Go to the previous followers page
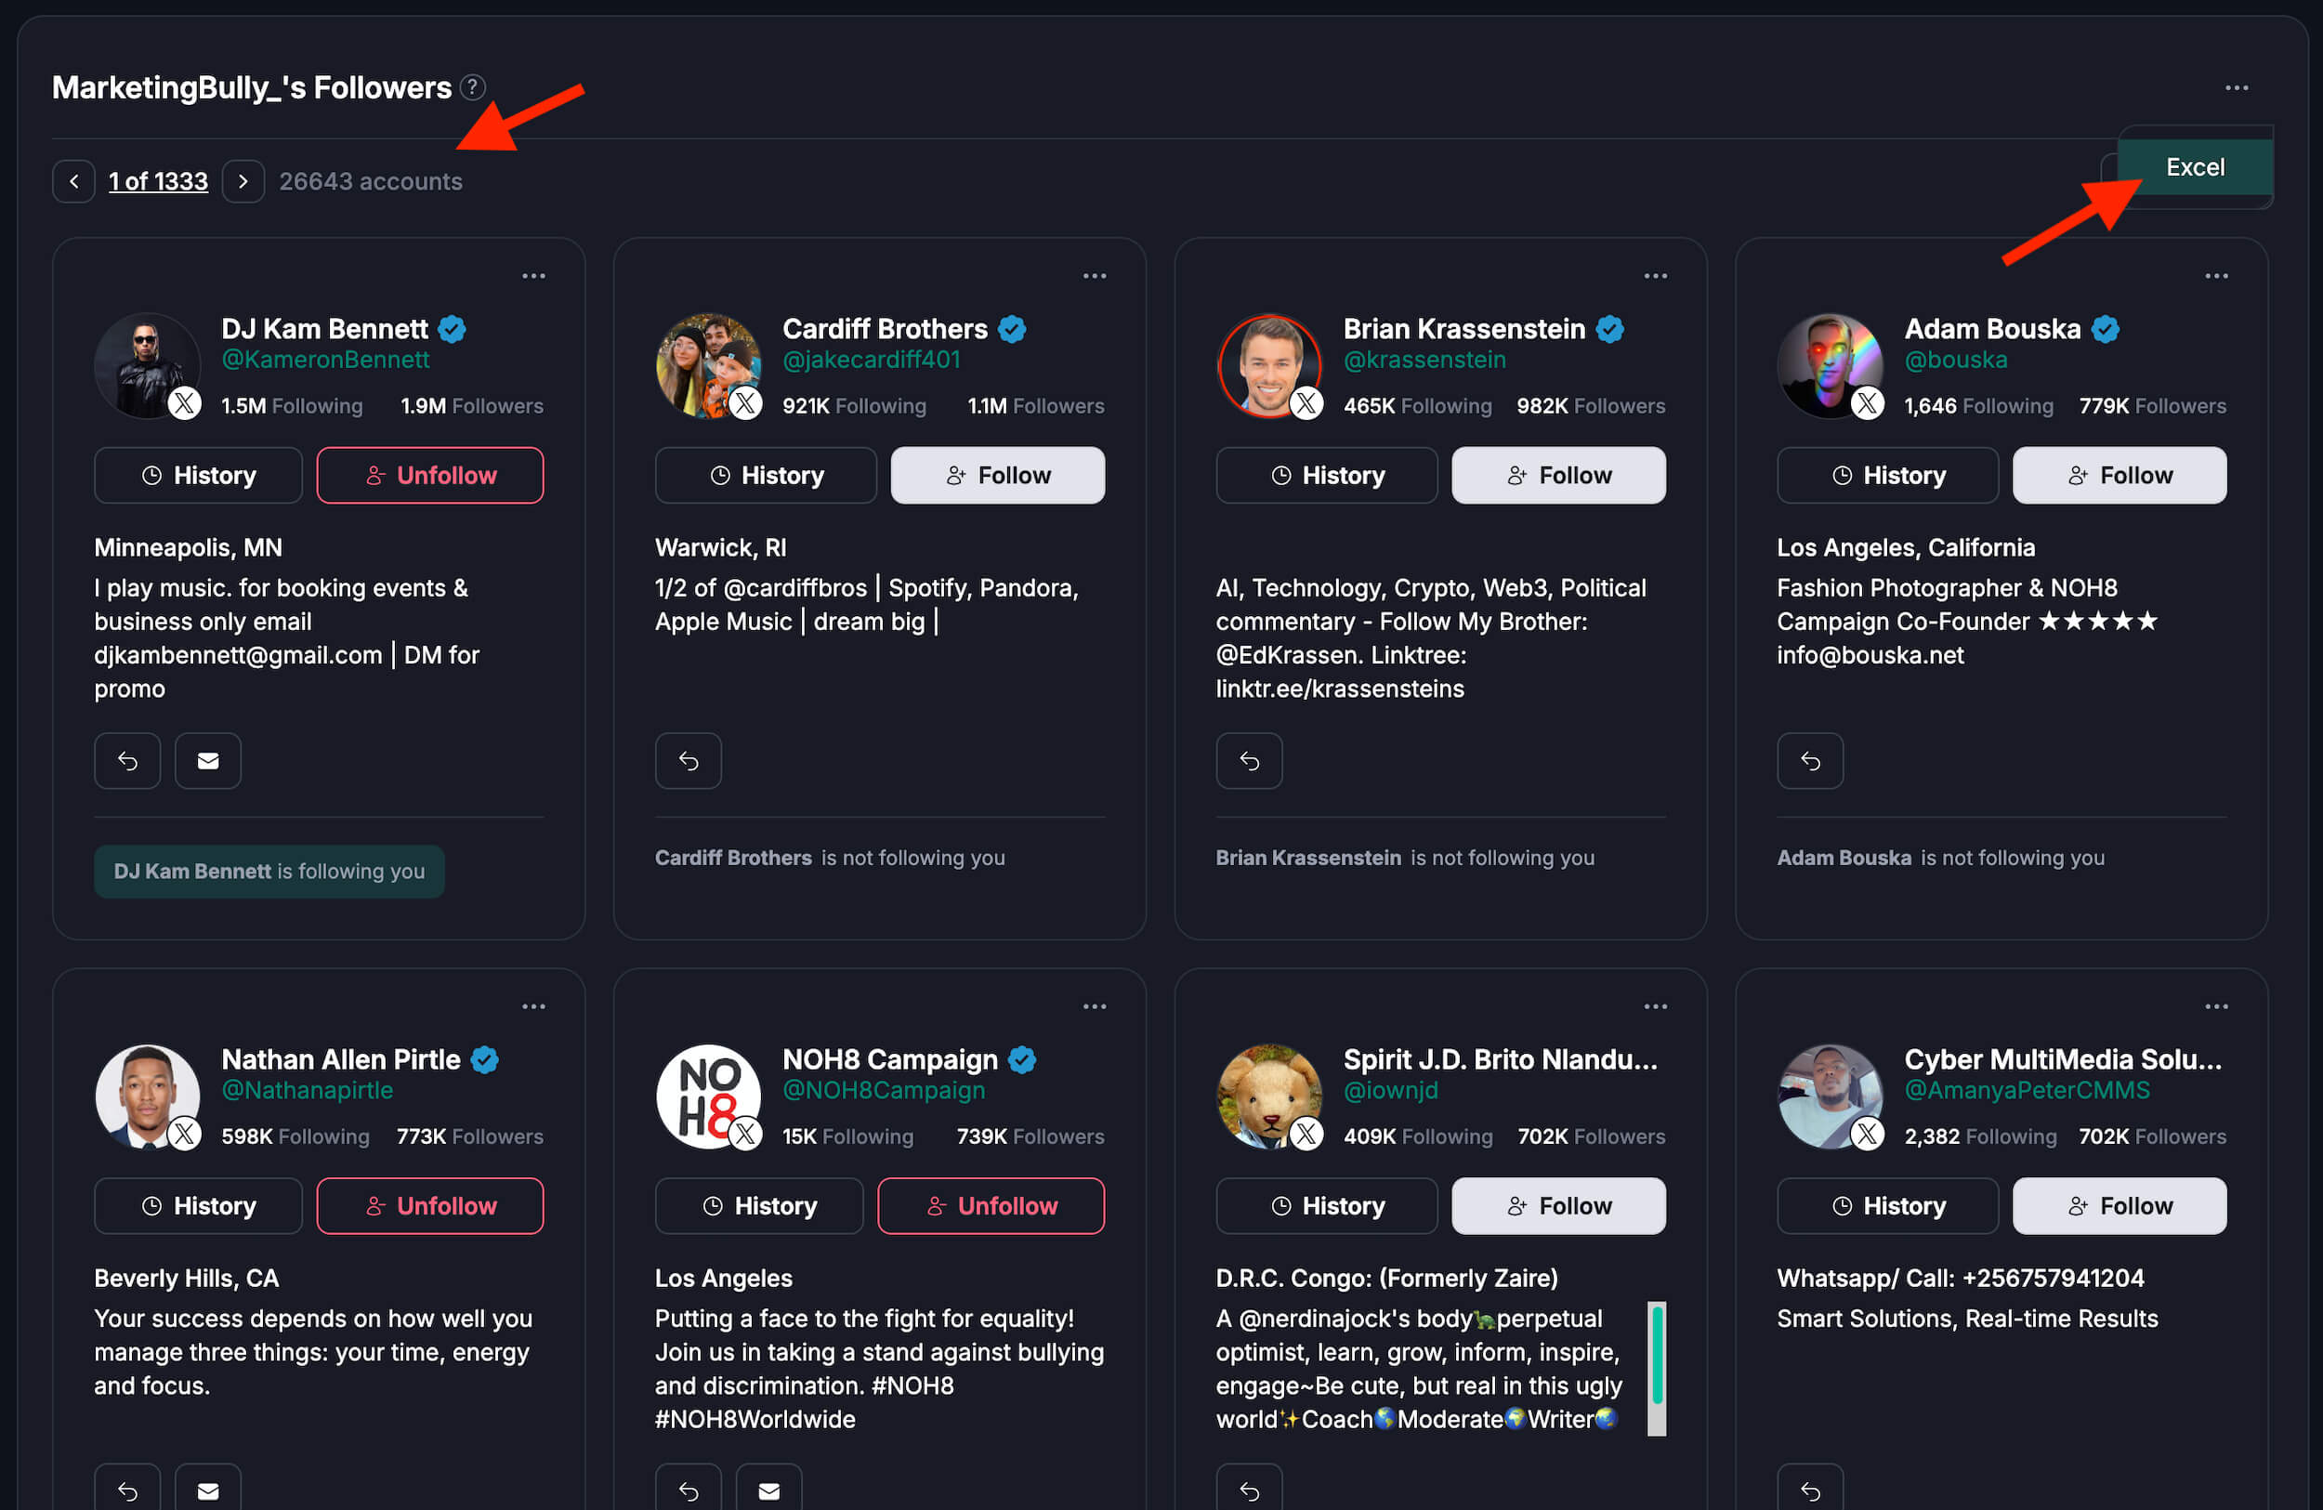2323x1510 pixels. (73, 181)
